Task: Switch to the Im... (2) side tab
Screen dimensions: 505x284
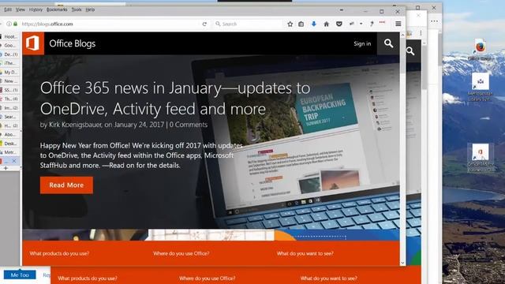Action: 9,108
